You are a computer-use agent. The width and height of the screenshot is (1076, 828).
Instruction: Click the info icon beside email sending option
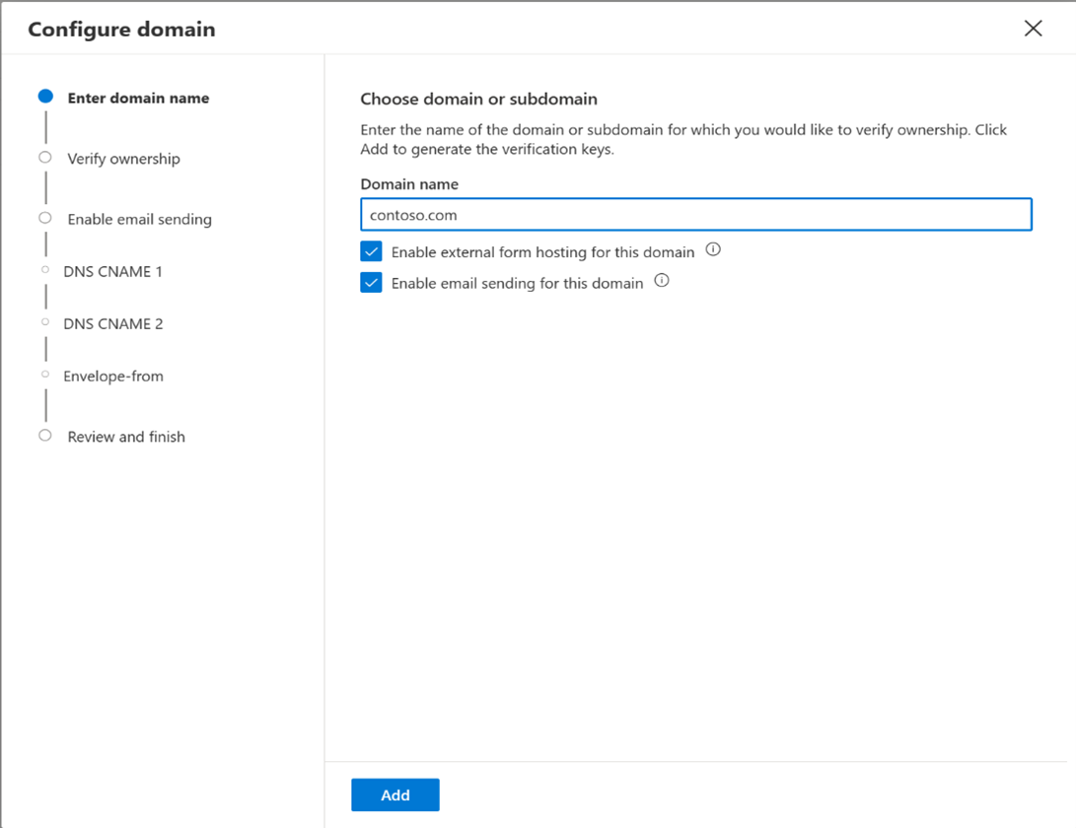[662, 281]
